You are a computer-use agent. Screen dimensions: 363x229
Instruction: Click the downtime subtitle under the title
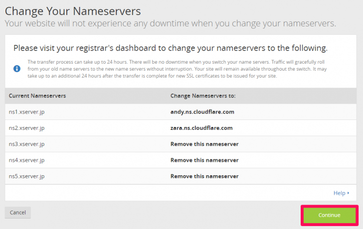click(171, 23)
